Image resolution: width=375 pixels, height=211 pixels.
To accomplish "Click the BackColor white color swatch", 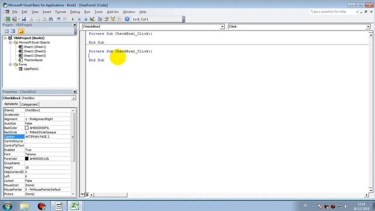I will 27,128.
